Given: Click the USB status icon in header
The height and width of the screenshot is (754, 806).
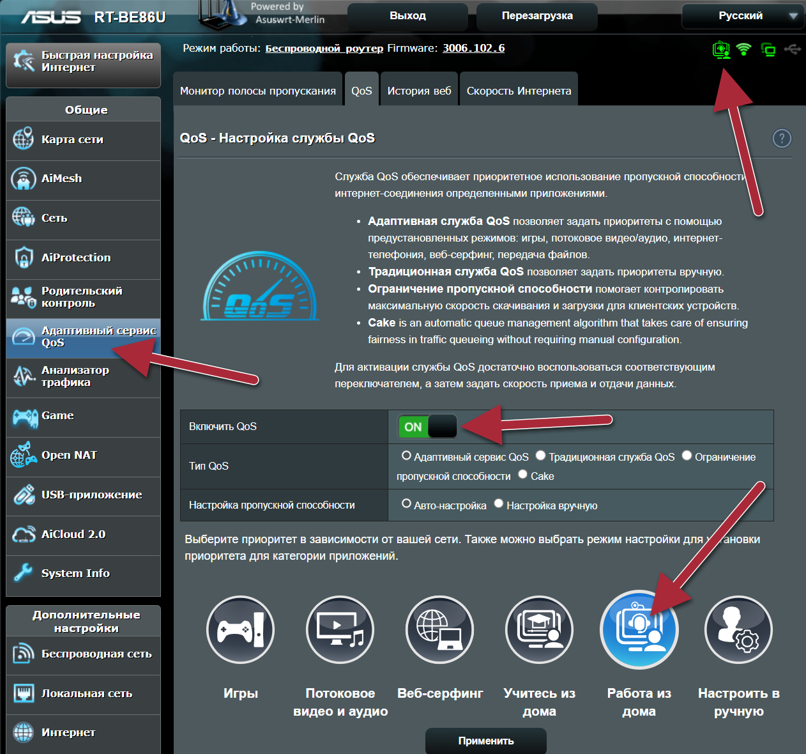Looking at the screenshot, I should (793, 49).
